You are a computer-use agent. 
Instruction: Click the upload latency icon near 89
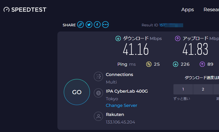coord(202,64)
